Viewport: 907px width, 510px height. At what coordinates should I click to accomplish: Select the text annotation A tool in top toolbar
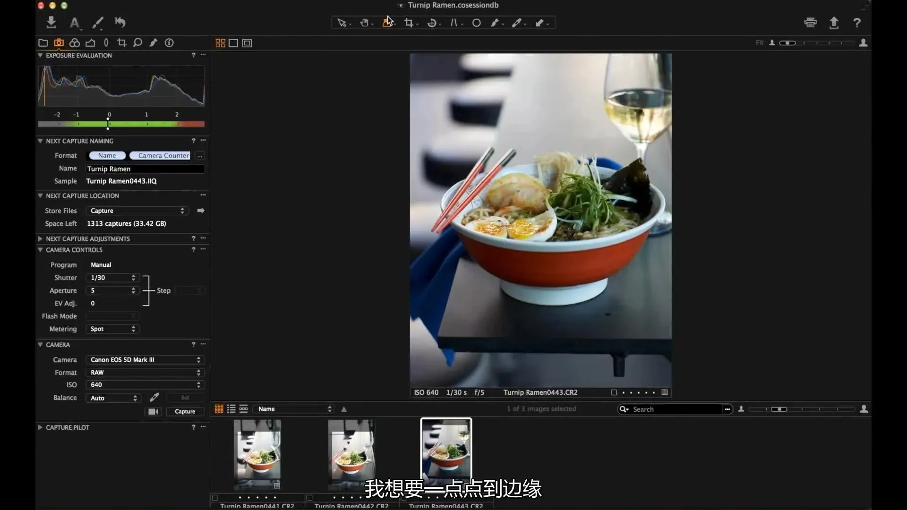(x=74, y=23)
